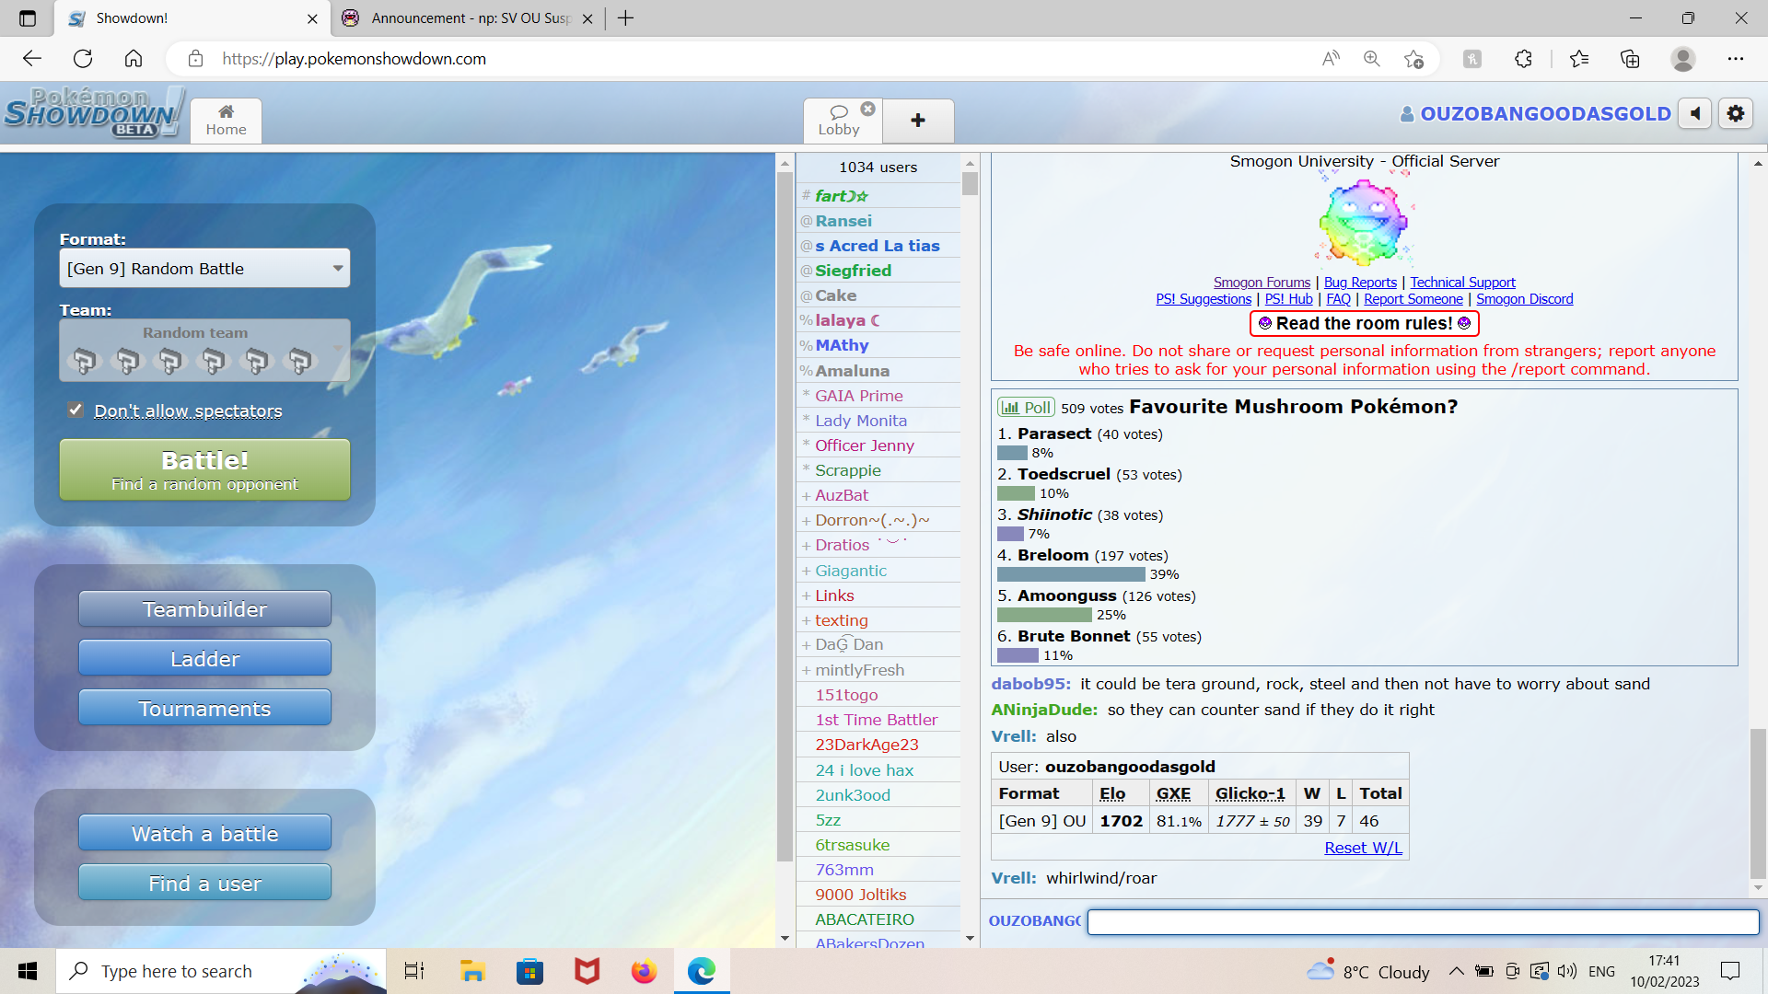Open options via the gear icon
This screenshot has width=1768, height=994.
[1736, 114]
